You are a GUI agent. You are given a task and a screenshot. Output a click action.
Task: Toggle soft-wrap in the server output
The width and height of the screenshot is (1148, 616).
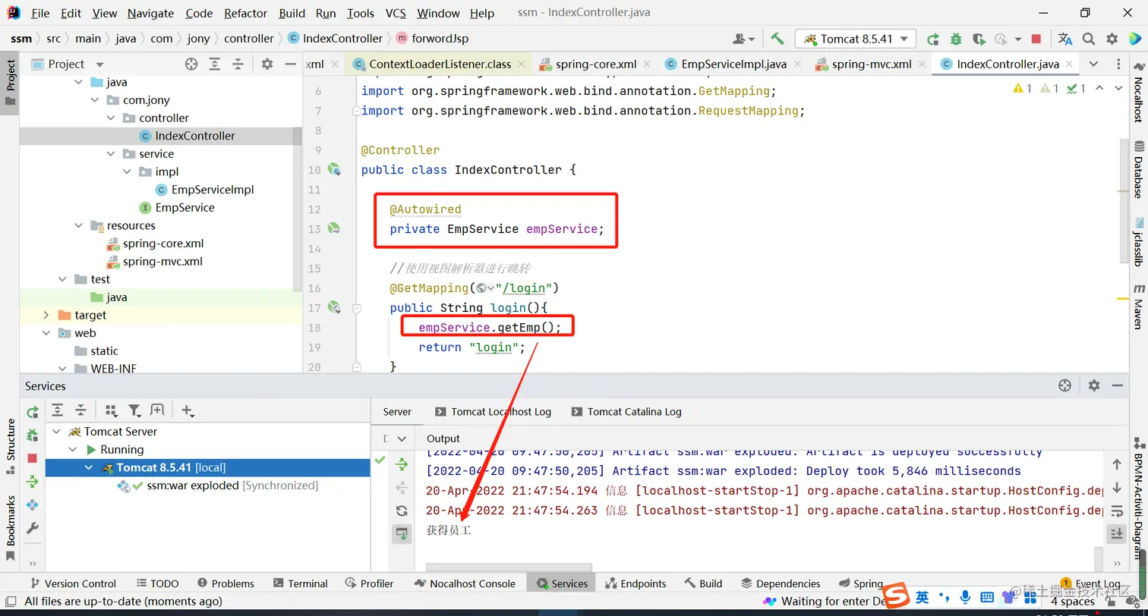point(1117,511)
